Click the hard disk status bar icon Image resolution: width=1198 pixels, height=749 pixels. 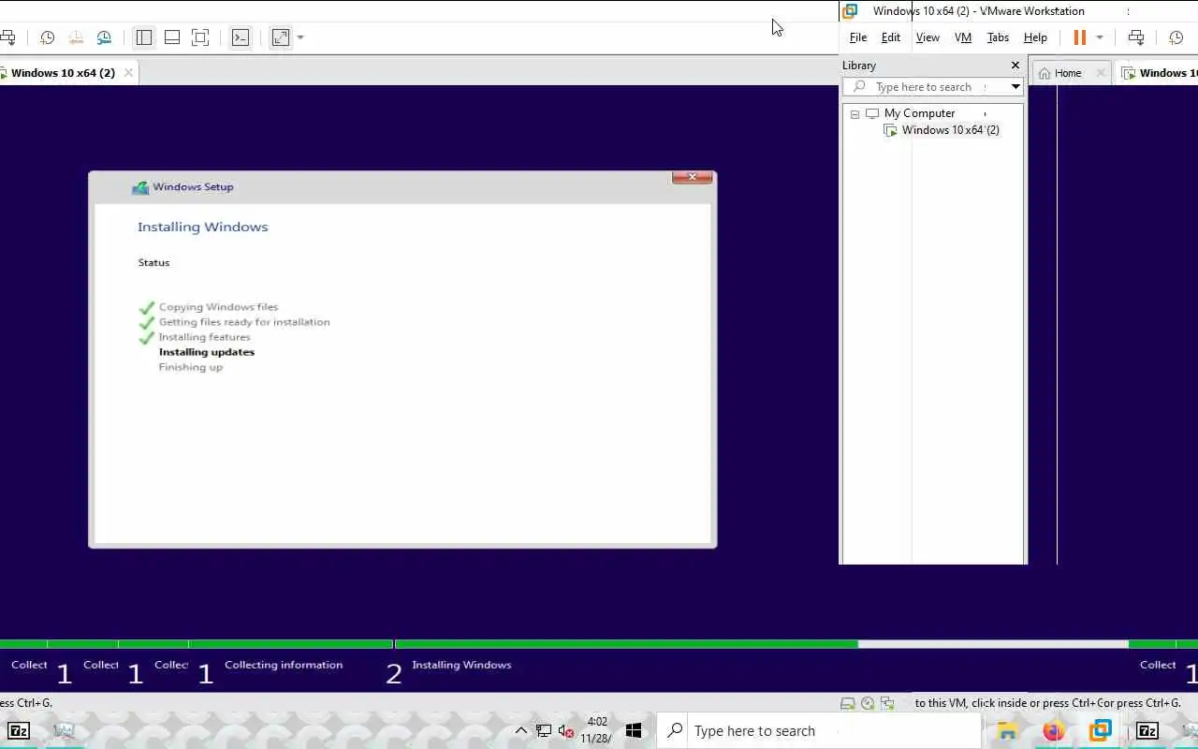point(848,703)
